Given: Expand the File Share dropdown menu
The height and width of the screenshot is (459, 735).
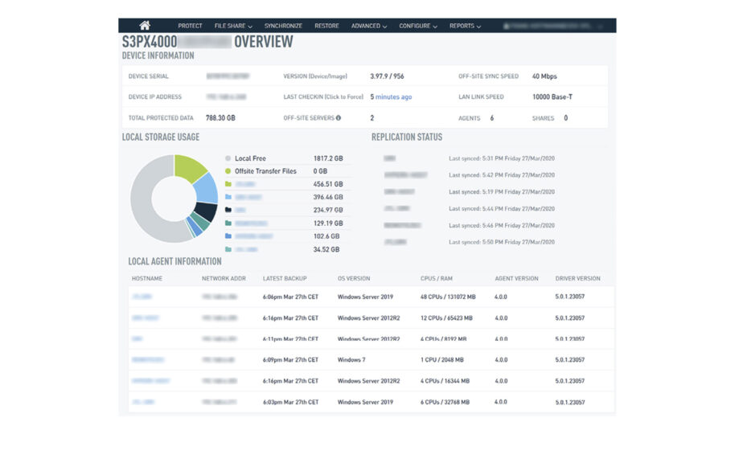Looking at the screenshot, I should 233,26.
